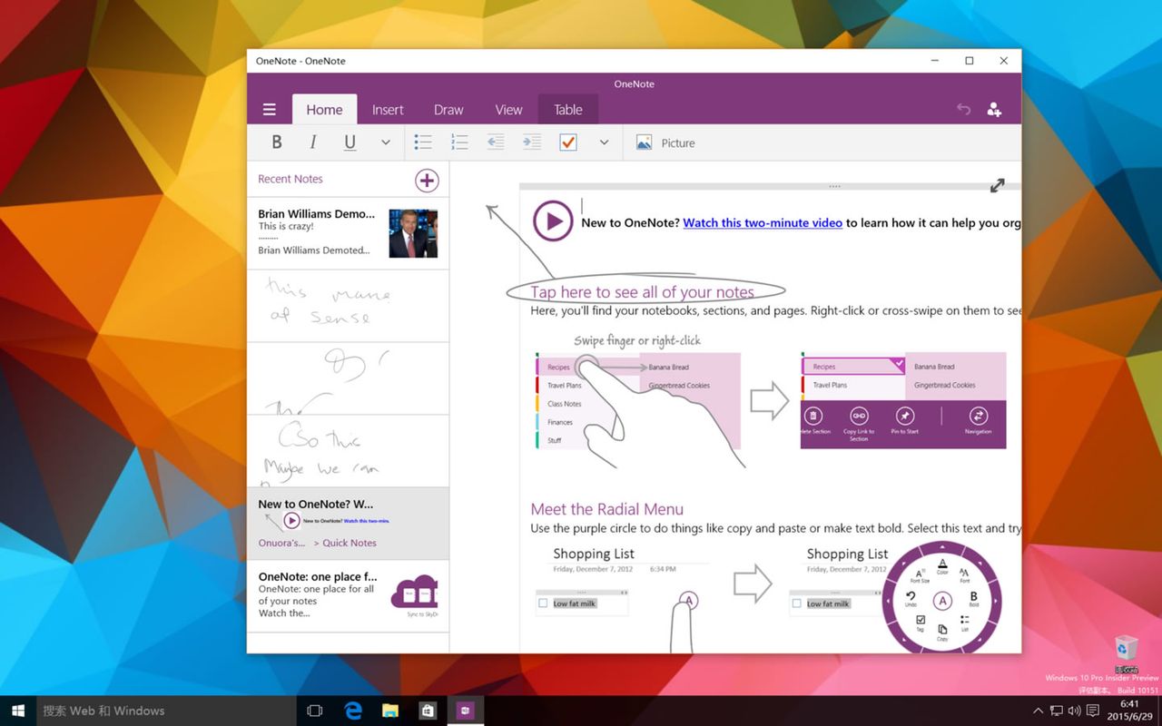Open the Action Center notifications icon
1162x726 pixels.
point(1094,711)
